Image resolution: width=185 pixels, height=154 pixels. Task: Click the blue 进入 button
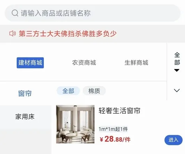click(x=174, y=140)
